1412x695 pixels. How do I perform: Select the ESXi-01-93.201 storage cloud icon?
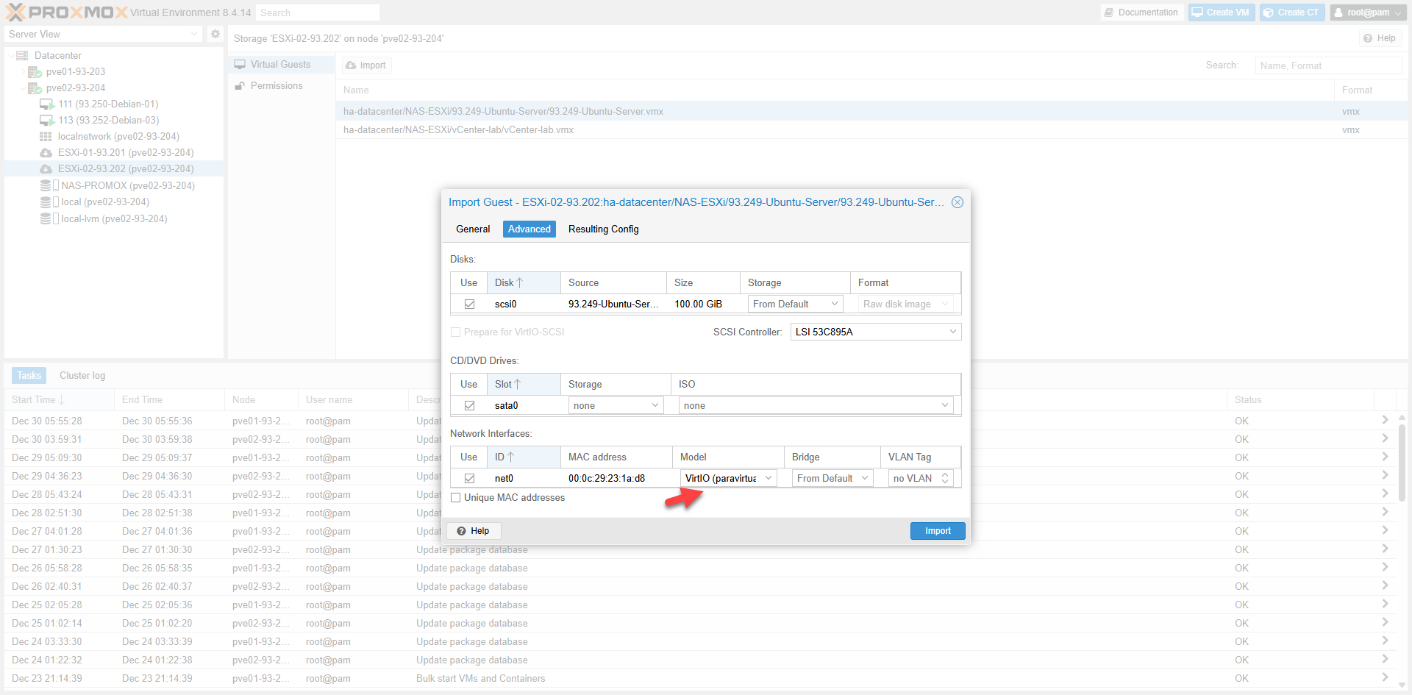46,153
